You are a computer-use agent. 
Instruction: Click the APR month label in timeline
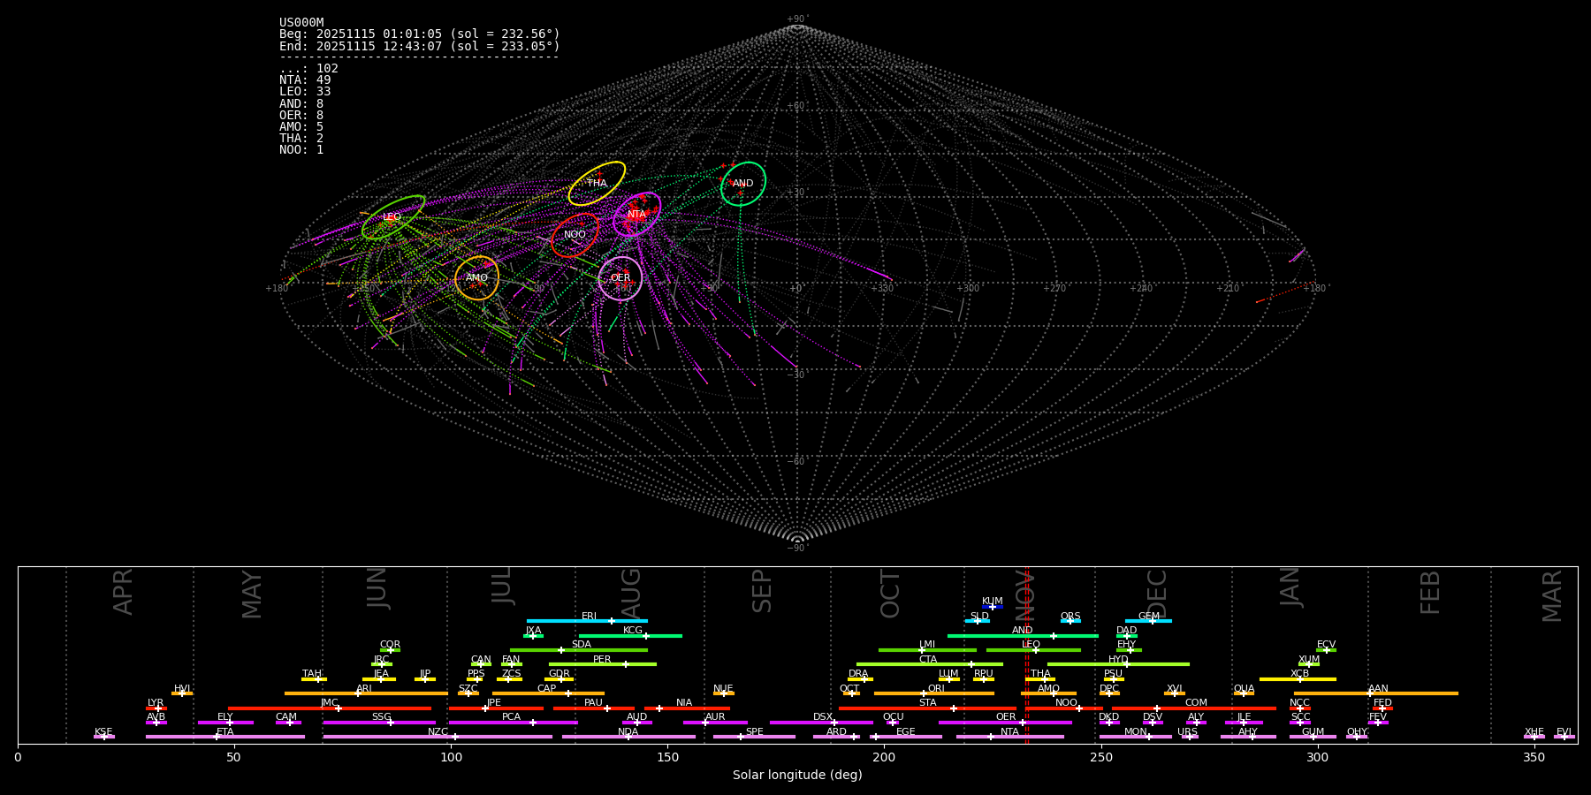point(124,592)
